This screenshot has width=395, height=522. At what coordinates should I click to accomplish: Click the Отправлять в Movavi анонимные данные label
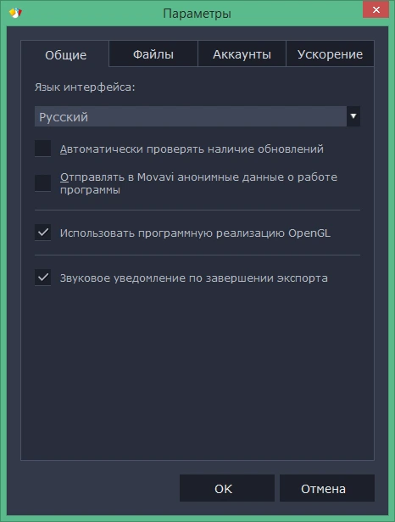tap(198, 183)
